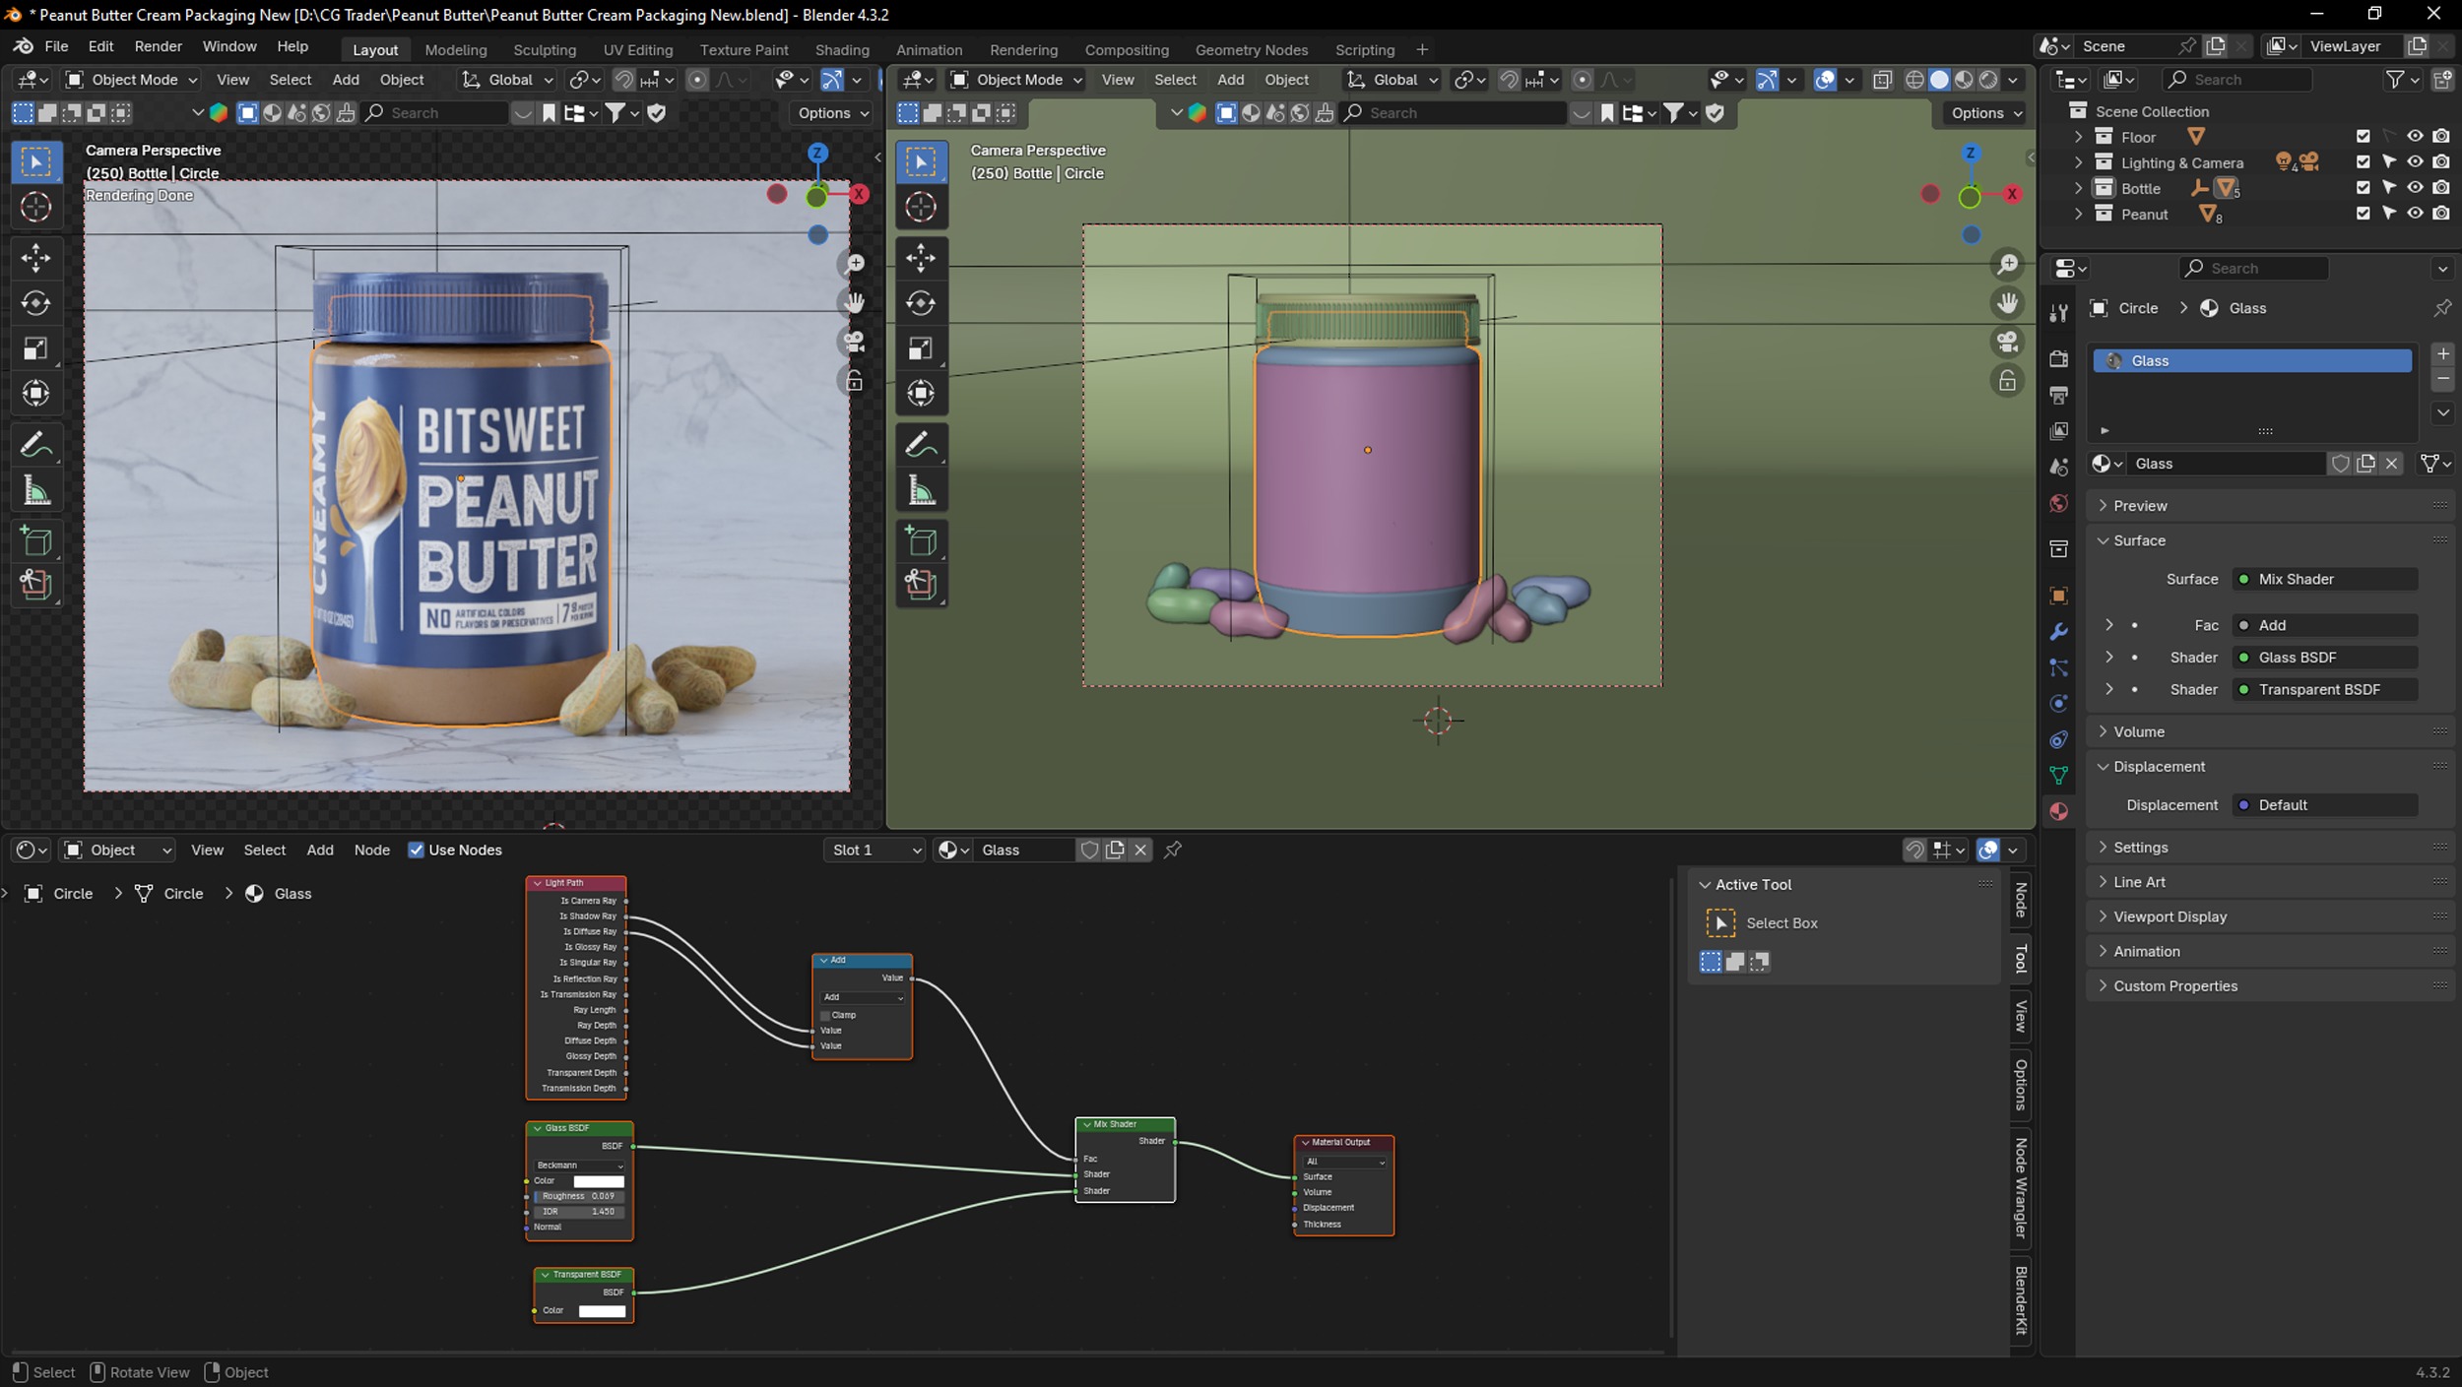The height and width of the screenshot is (1387, 2462).
Task: Expand the Viewport Display panel
Action: pos(2268,916)
